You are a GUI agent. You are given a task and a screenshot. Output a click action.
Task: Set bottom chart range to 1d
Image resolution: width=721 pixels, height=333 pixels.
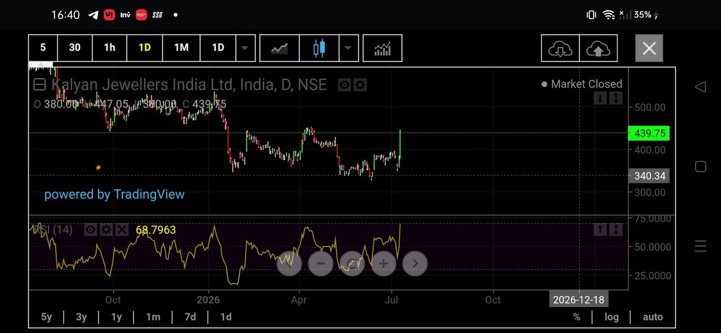[x=226, y=317]
